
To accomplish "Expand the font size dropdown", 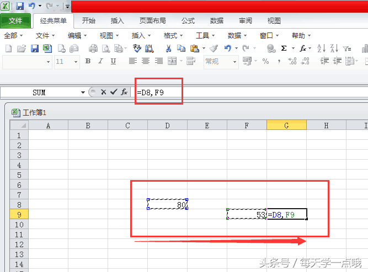I will [76, 62].
